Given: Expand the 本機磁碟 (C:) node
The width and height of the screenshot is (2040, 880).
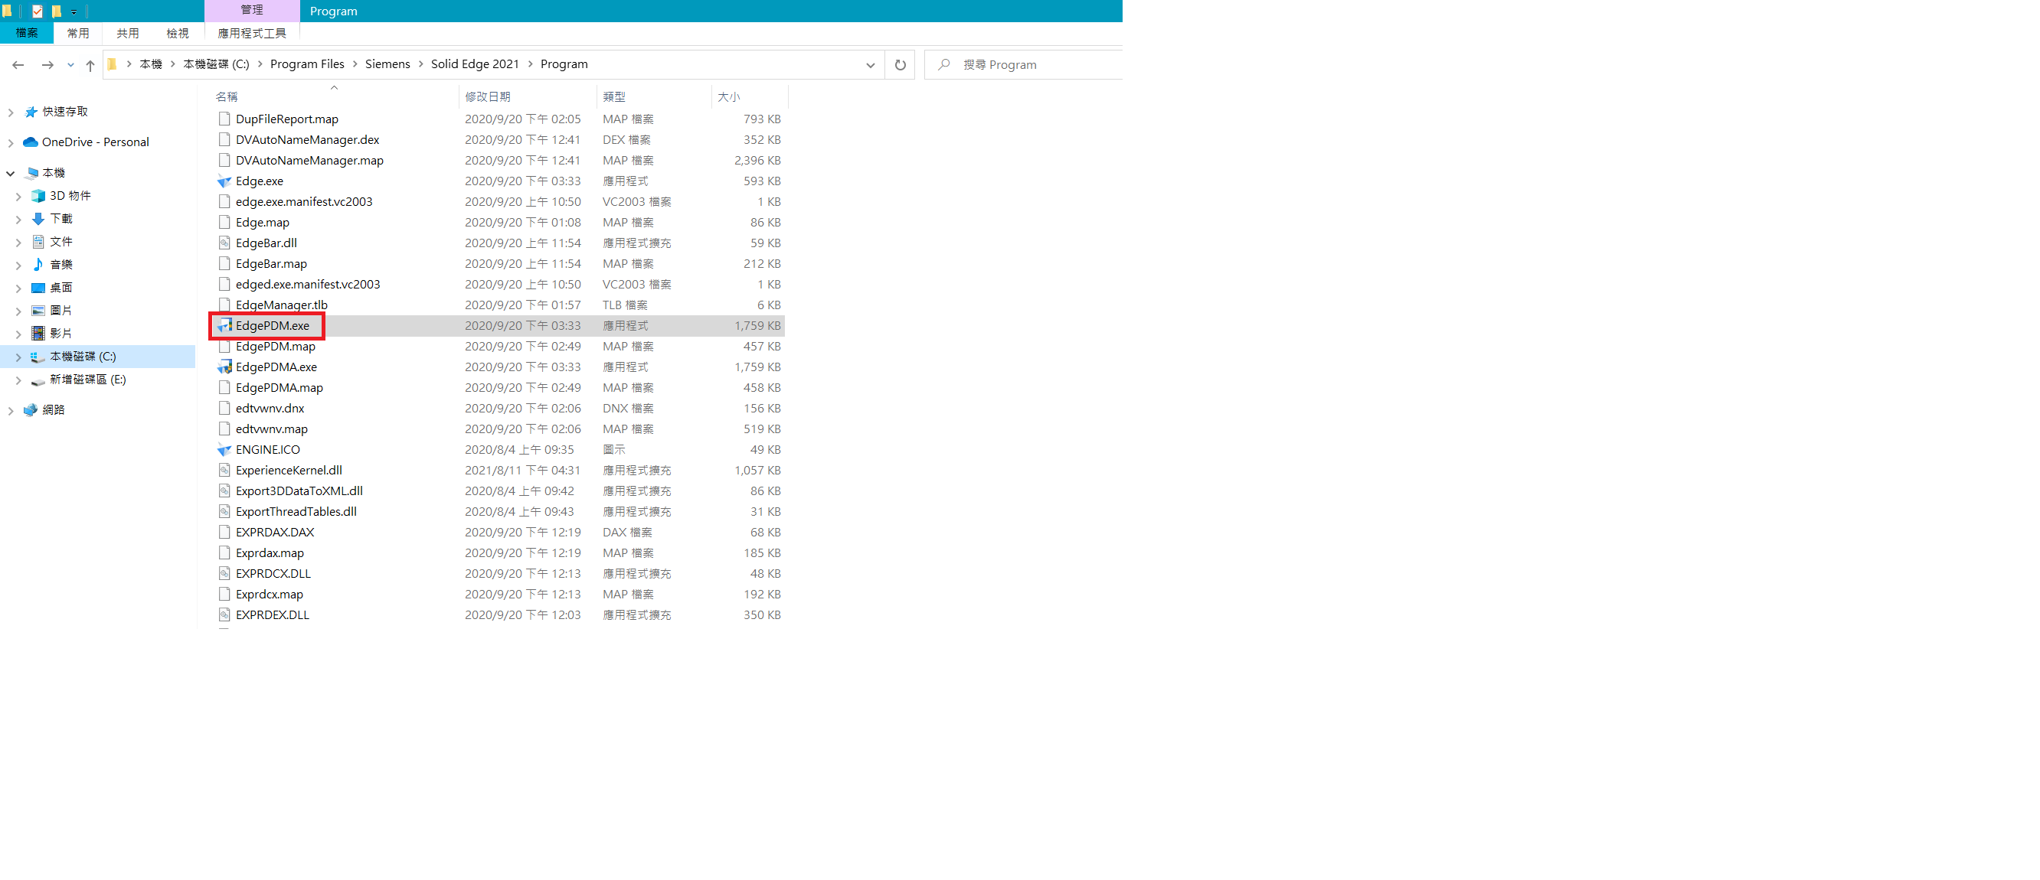Looking at the screenshot, I should pos(18,357).
